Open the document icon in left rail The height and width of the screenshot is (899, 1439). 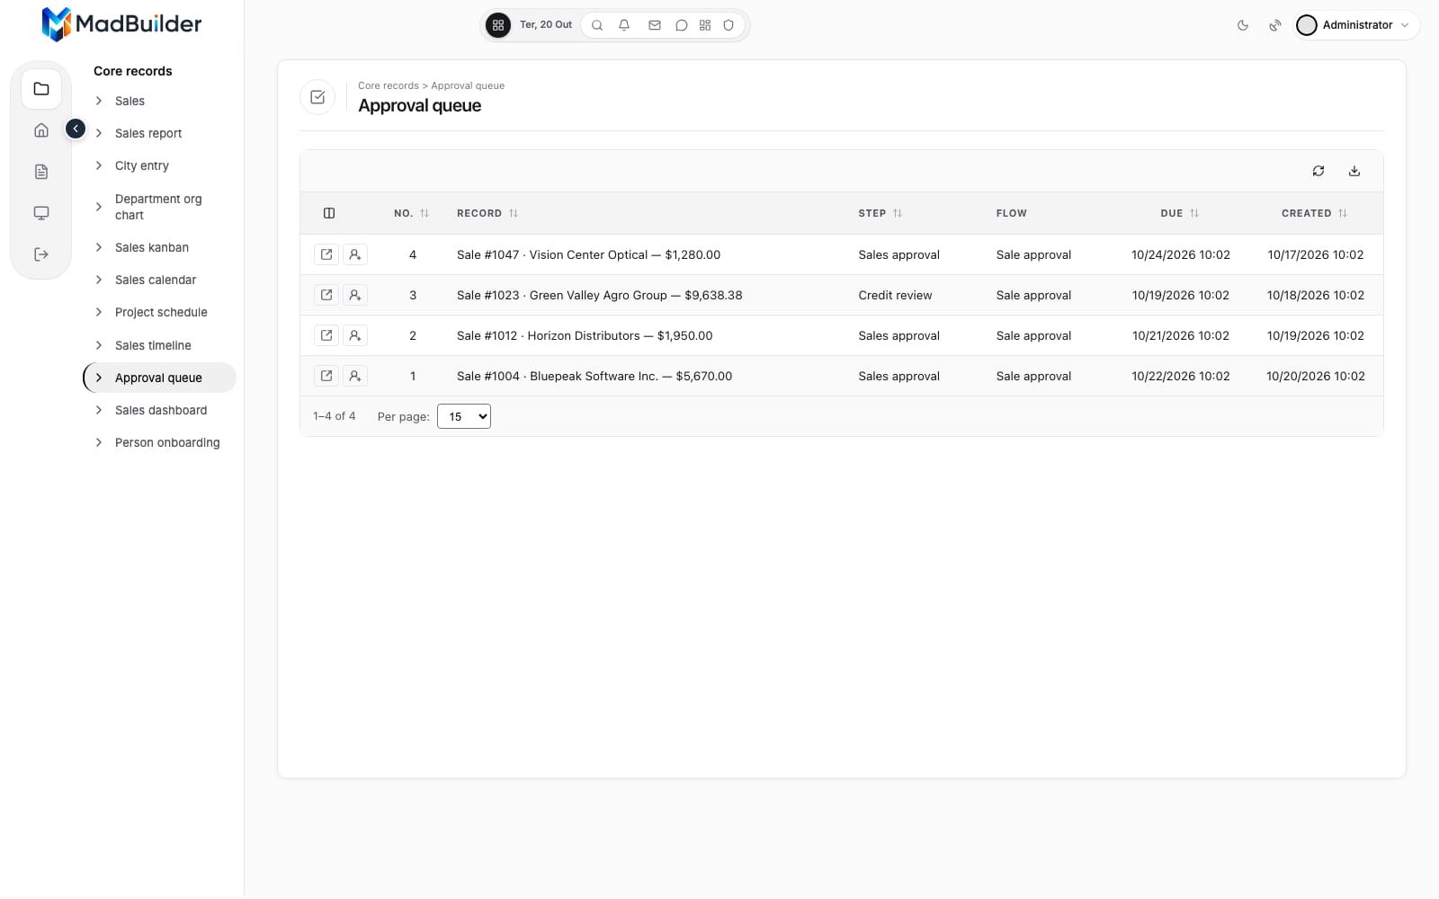(x=41, y=172)
